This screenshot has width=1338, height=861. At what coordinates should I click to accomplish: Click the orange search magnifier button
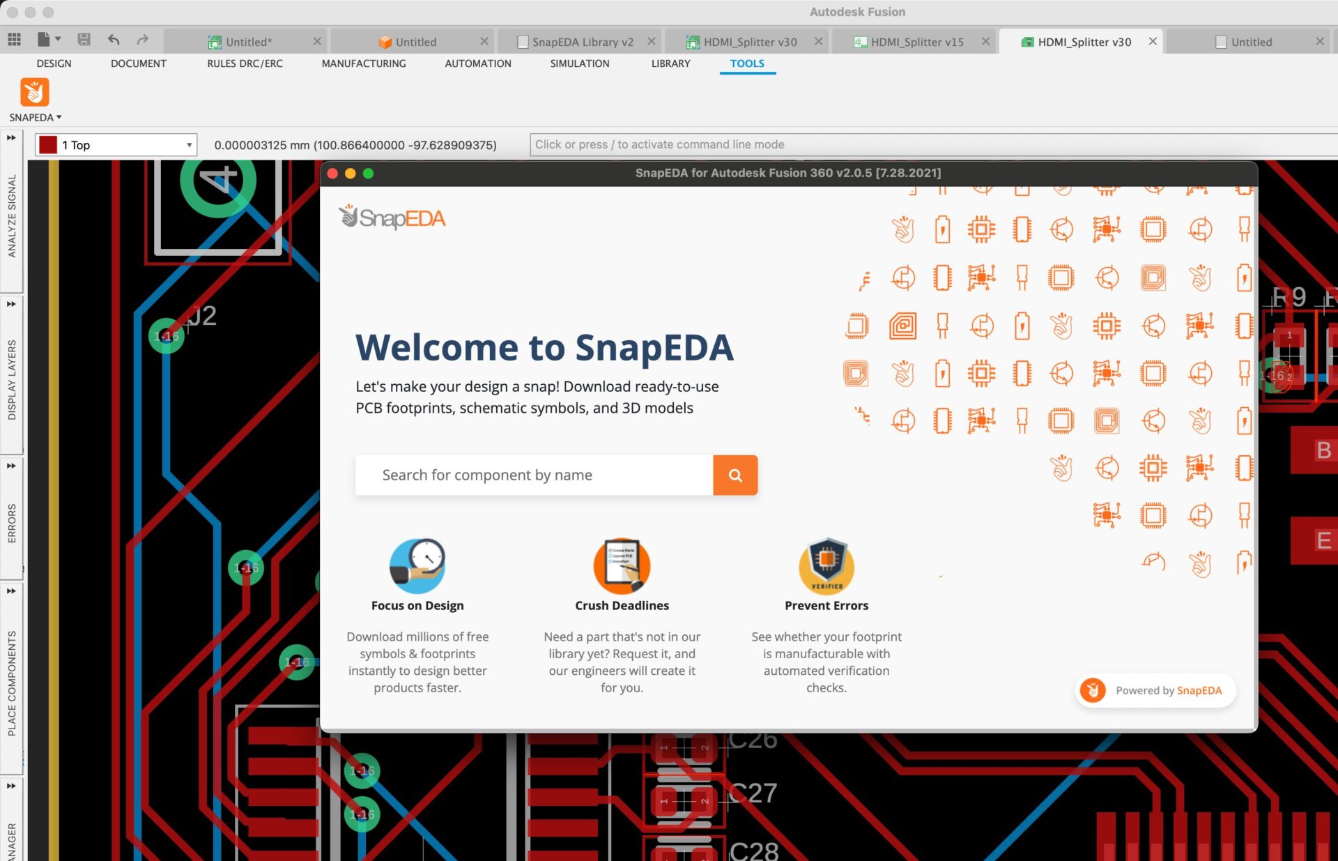pos(735,475)
